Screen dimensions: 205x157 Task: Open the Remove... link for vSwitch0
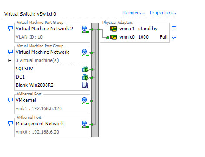(133, 13)
